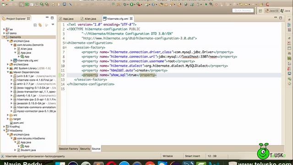
Task: Collapse the HiboDemo project
Action: [4, 131]
